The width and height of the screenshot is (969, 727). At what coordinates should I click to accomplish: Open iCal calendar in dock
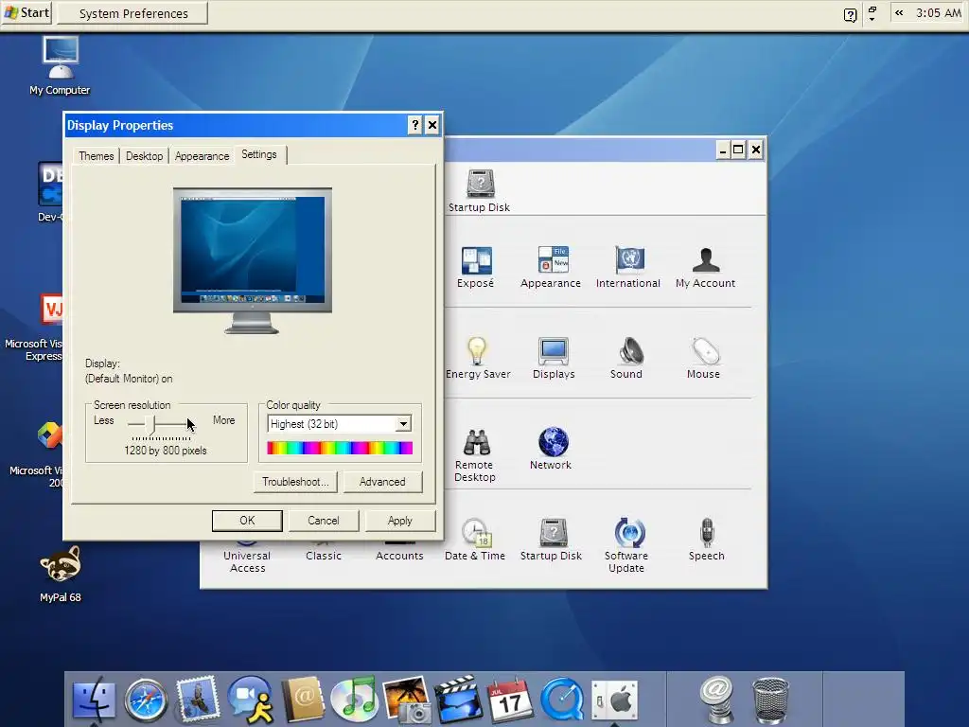point(510,701)
